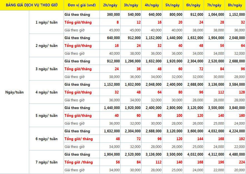This screenshot has height=174, width=246.
Task: Select the "Đơn vị giá (vnđ)" column header
Action: pyautogui.click(x=81, y=5)
